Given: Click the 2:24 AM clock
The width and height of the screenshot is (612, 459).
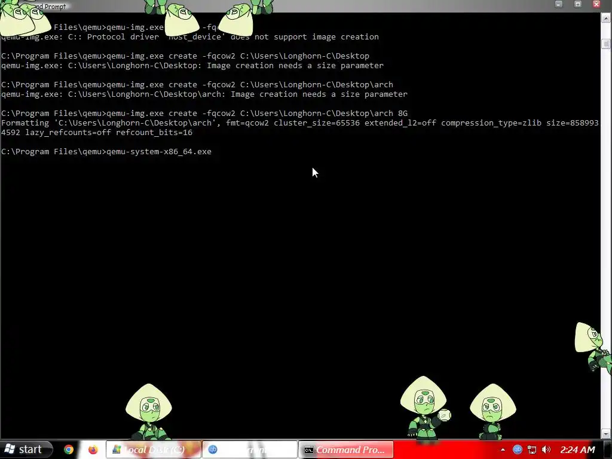Looking at the screenshot, I should (578, 449).
